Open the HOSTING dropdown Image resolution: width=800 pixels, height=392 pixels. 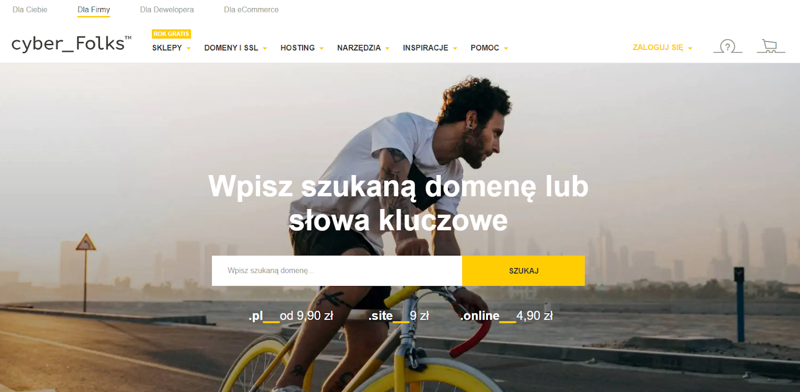tap(302, 48)
